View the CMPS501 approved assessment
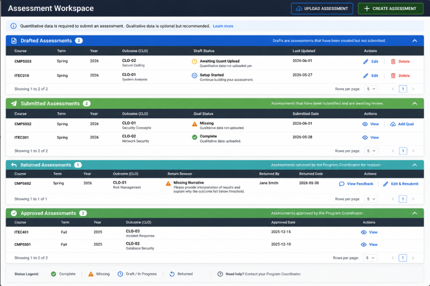The width and height of the screenshot is (430, 286). [x=369, y=245]
